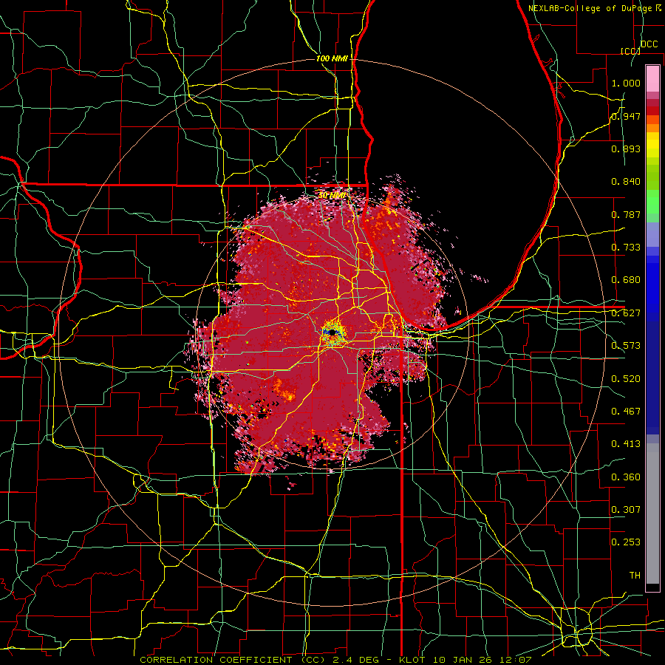The image size is (665, 665).
Task: Click the 0.893 legend value
Action: [x=626, y=149]
